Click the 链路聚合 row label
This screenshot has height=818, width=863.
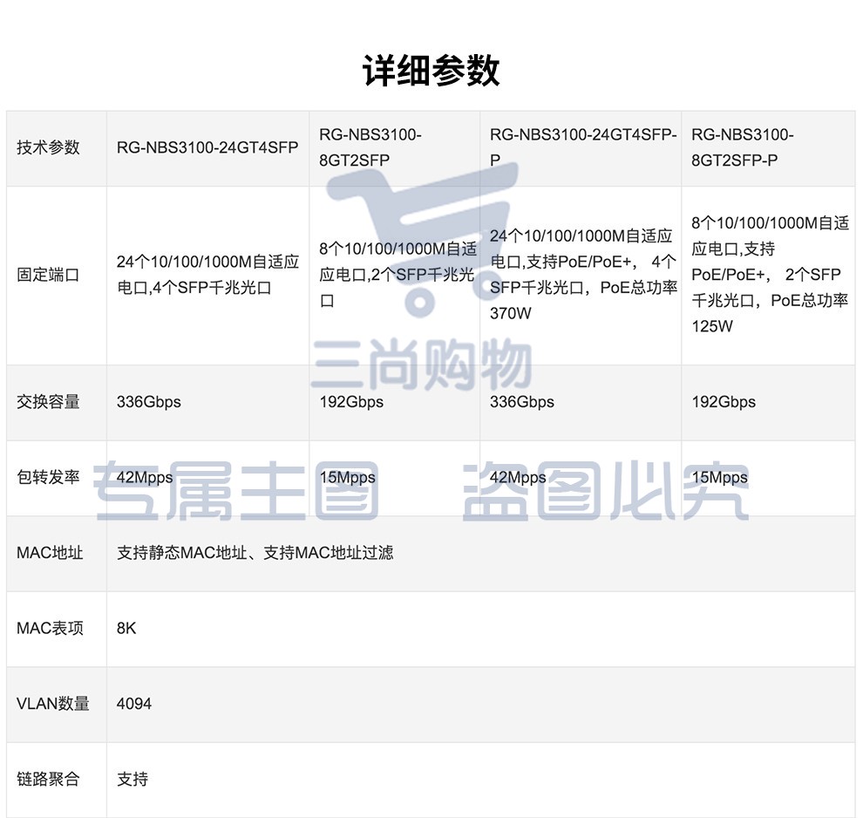coord(49,779)
